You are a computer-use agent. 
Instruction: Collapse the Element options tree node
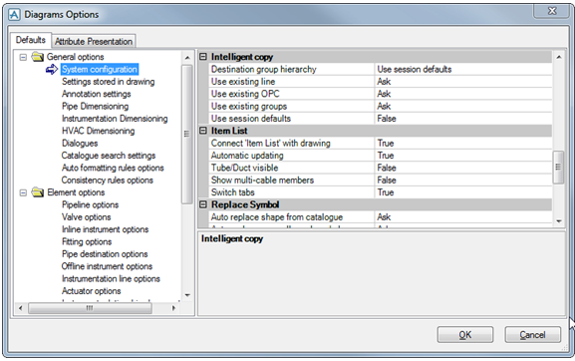click(x=23, y=192)
